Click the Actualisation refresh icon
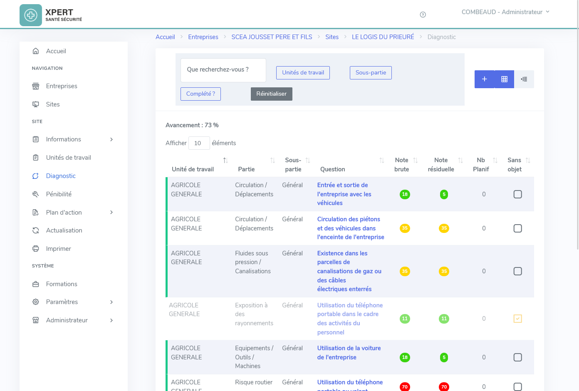This screenshot has height=391, width=579. 36,230
